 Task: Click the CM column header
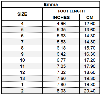click(x=90, y=17)
